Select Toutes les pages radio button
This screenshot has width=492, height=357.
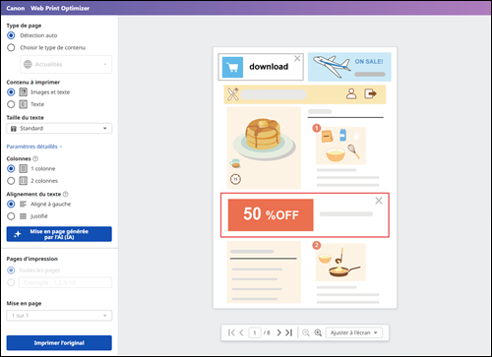[11, 270]
